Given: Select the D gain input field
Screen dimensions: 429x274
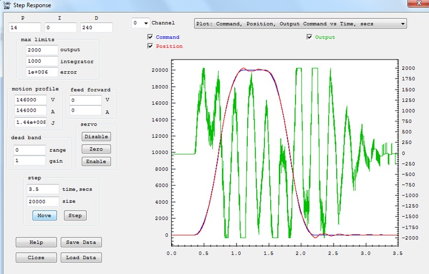Looking at the screenshot, I should pyautogui.click(x=97, y=27).
